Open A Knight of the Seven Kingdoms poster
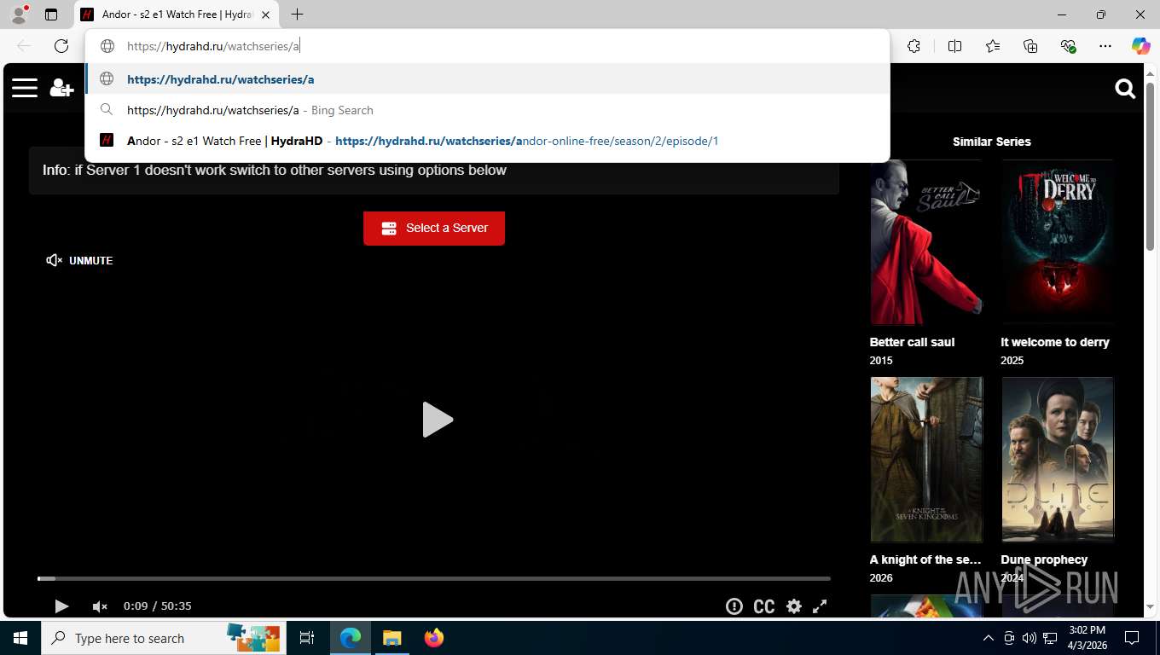This screenshot has height=655, width=1160. [926, 460]
